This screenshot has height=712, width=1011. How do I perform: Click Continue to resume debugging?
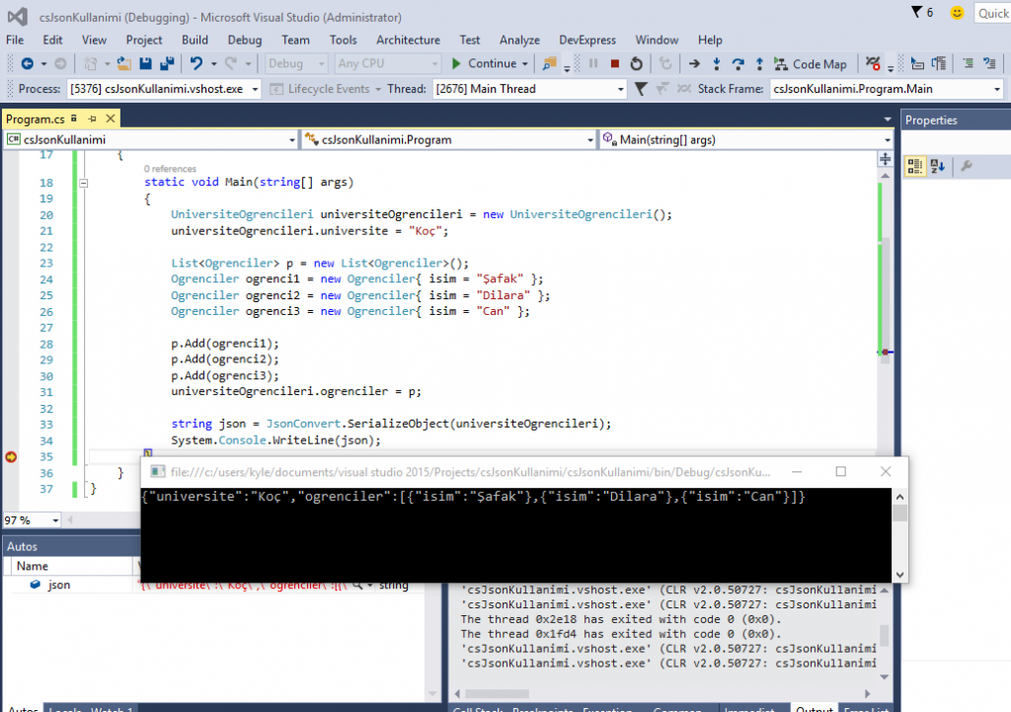484,63
